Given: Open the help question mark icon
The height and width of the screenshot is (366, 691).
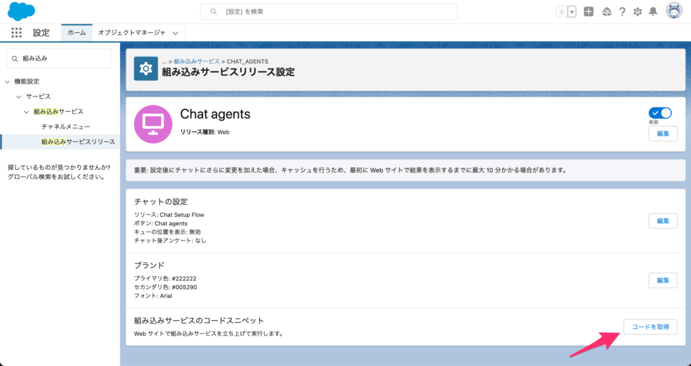Looking at the screenshot, I should 622,11.
